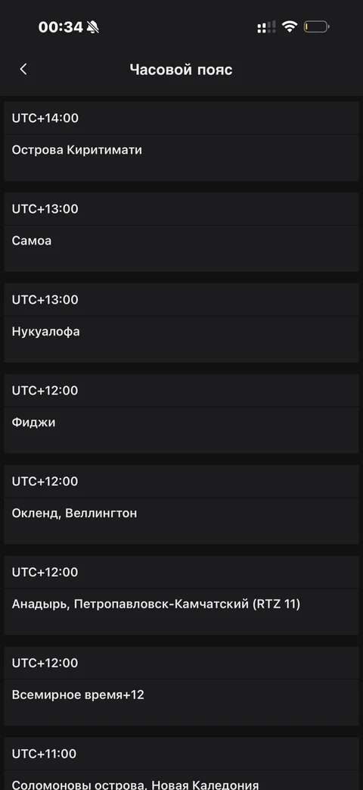Tap UTC+13:00 label above Самоа
This screenshot has width=363, height=790.
pyautogui.click(x=45, y=209)
